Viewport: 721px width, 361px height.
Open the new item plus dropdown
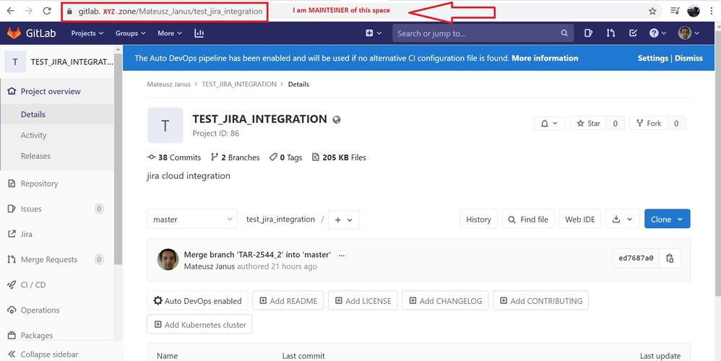(x=374, y=33)
